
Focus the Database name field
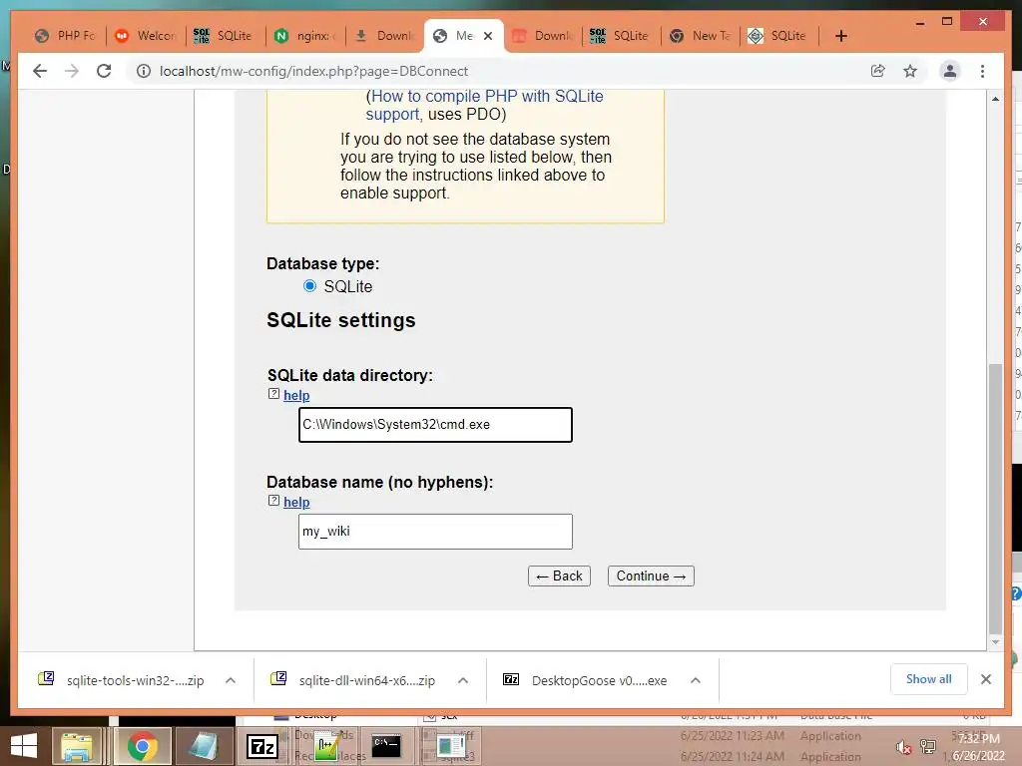pyautogui.click(x=435, y=532)
